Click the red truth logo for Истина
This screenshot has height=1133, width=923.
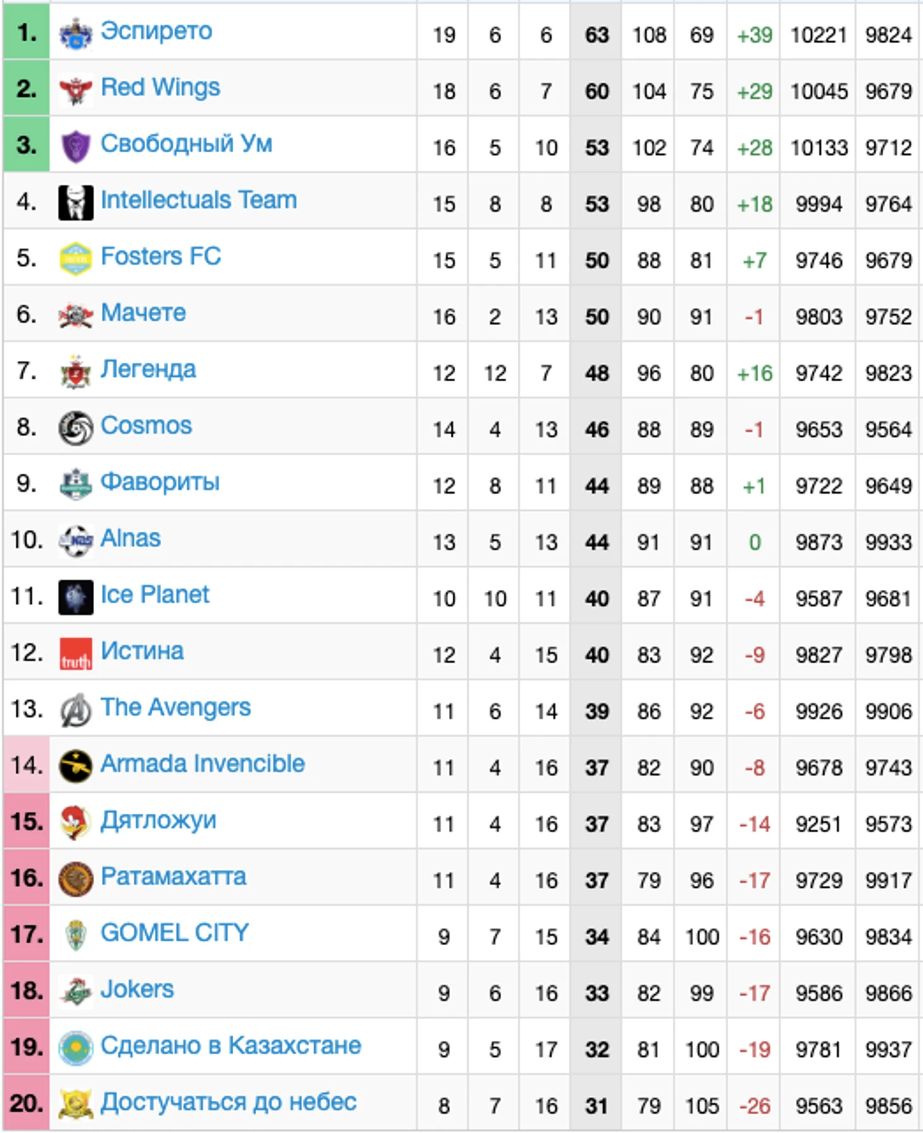coord(75,654)
